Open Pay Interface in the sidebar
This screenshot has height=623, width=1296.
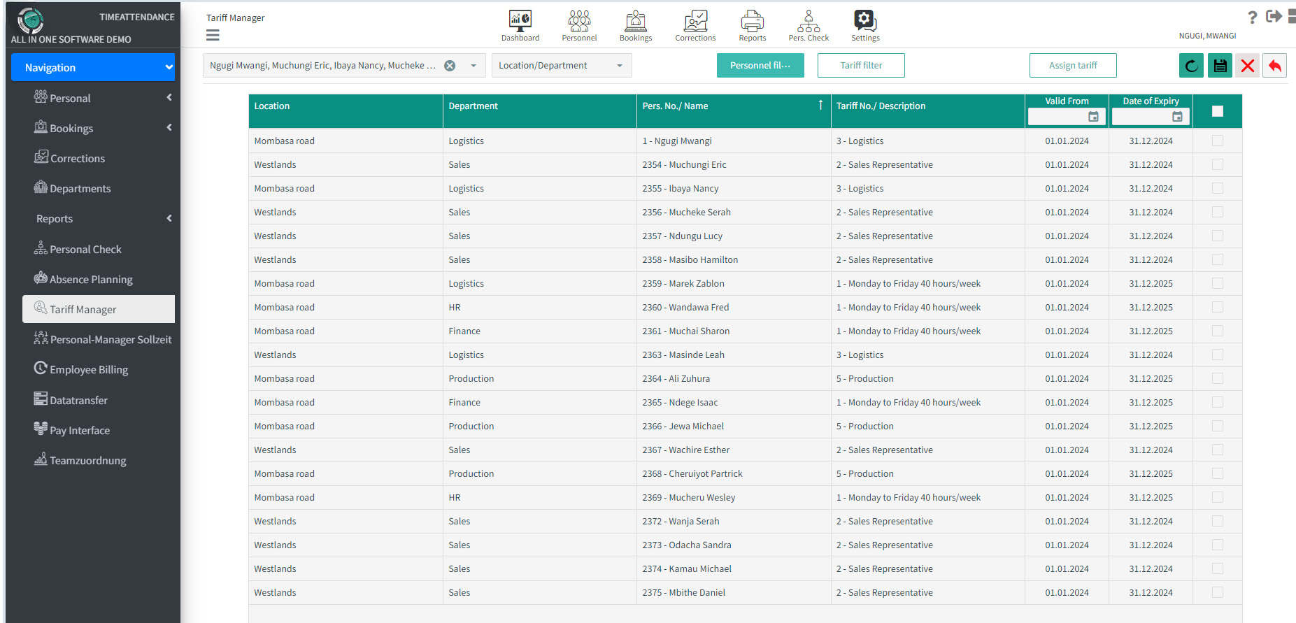point(72,430)
